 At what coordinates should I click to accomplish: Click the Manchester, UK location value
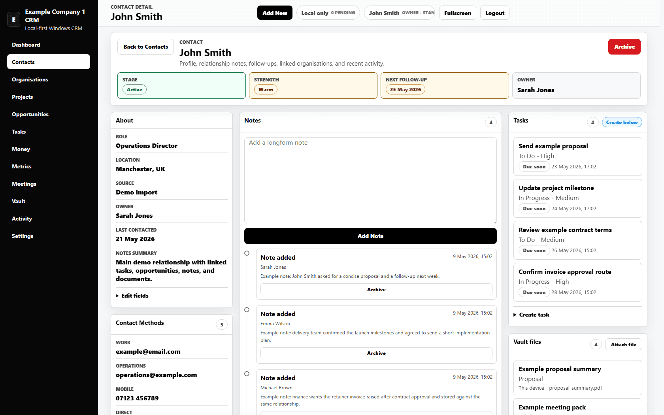pos(140,169)
